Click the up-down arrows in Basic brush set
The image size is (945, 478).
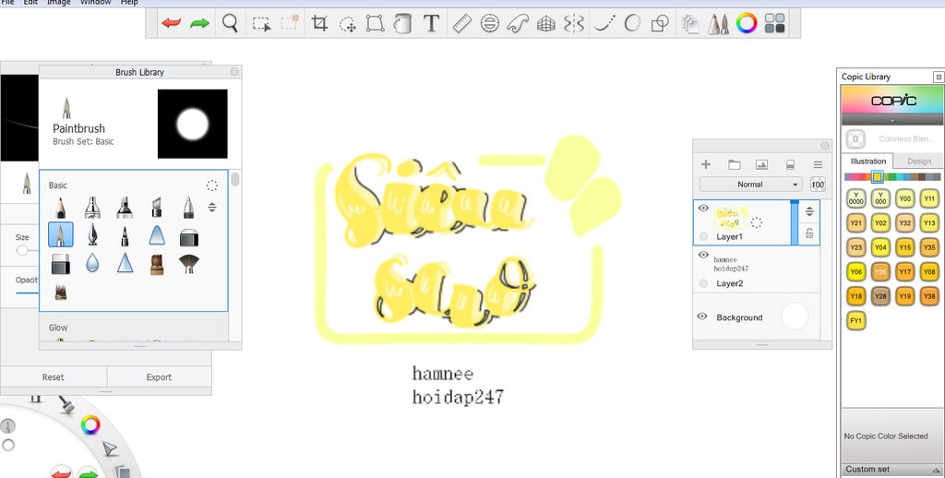[212, 208]
